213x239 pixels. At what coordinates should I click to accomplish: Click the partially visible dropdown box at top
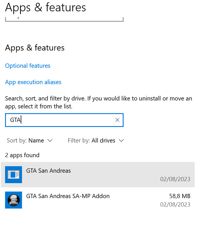click(x=64, y=19)
